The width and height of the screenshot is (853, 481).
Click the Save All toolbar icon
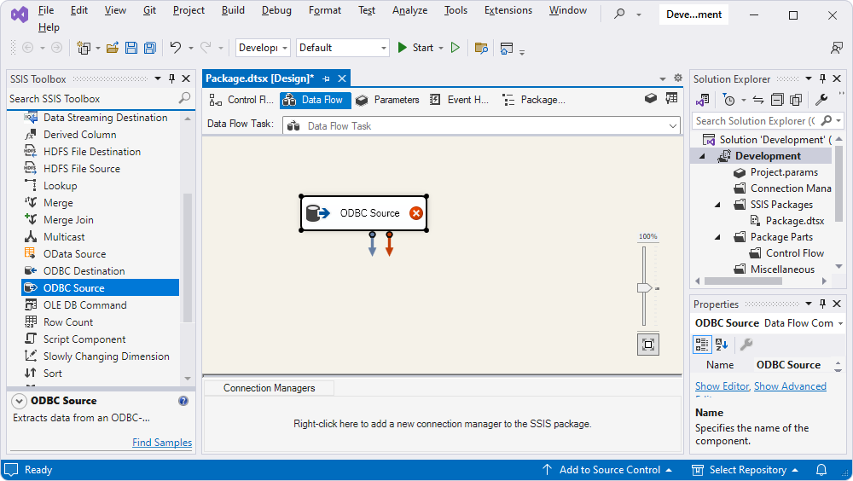point(149,48)
